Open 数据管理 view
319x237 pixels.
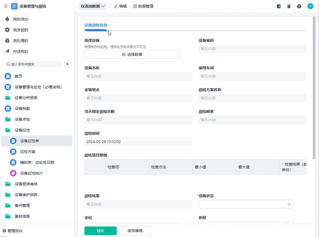[143, 6]
